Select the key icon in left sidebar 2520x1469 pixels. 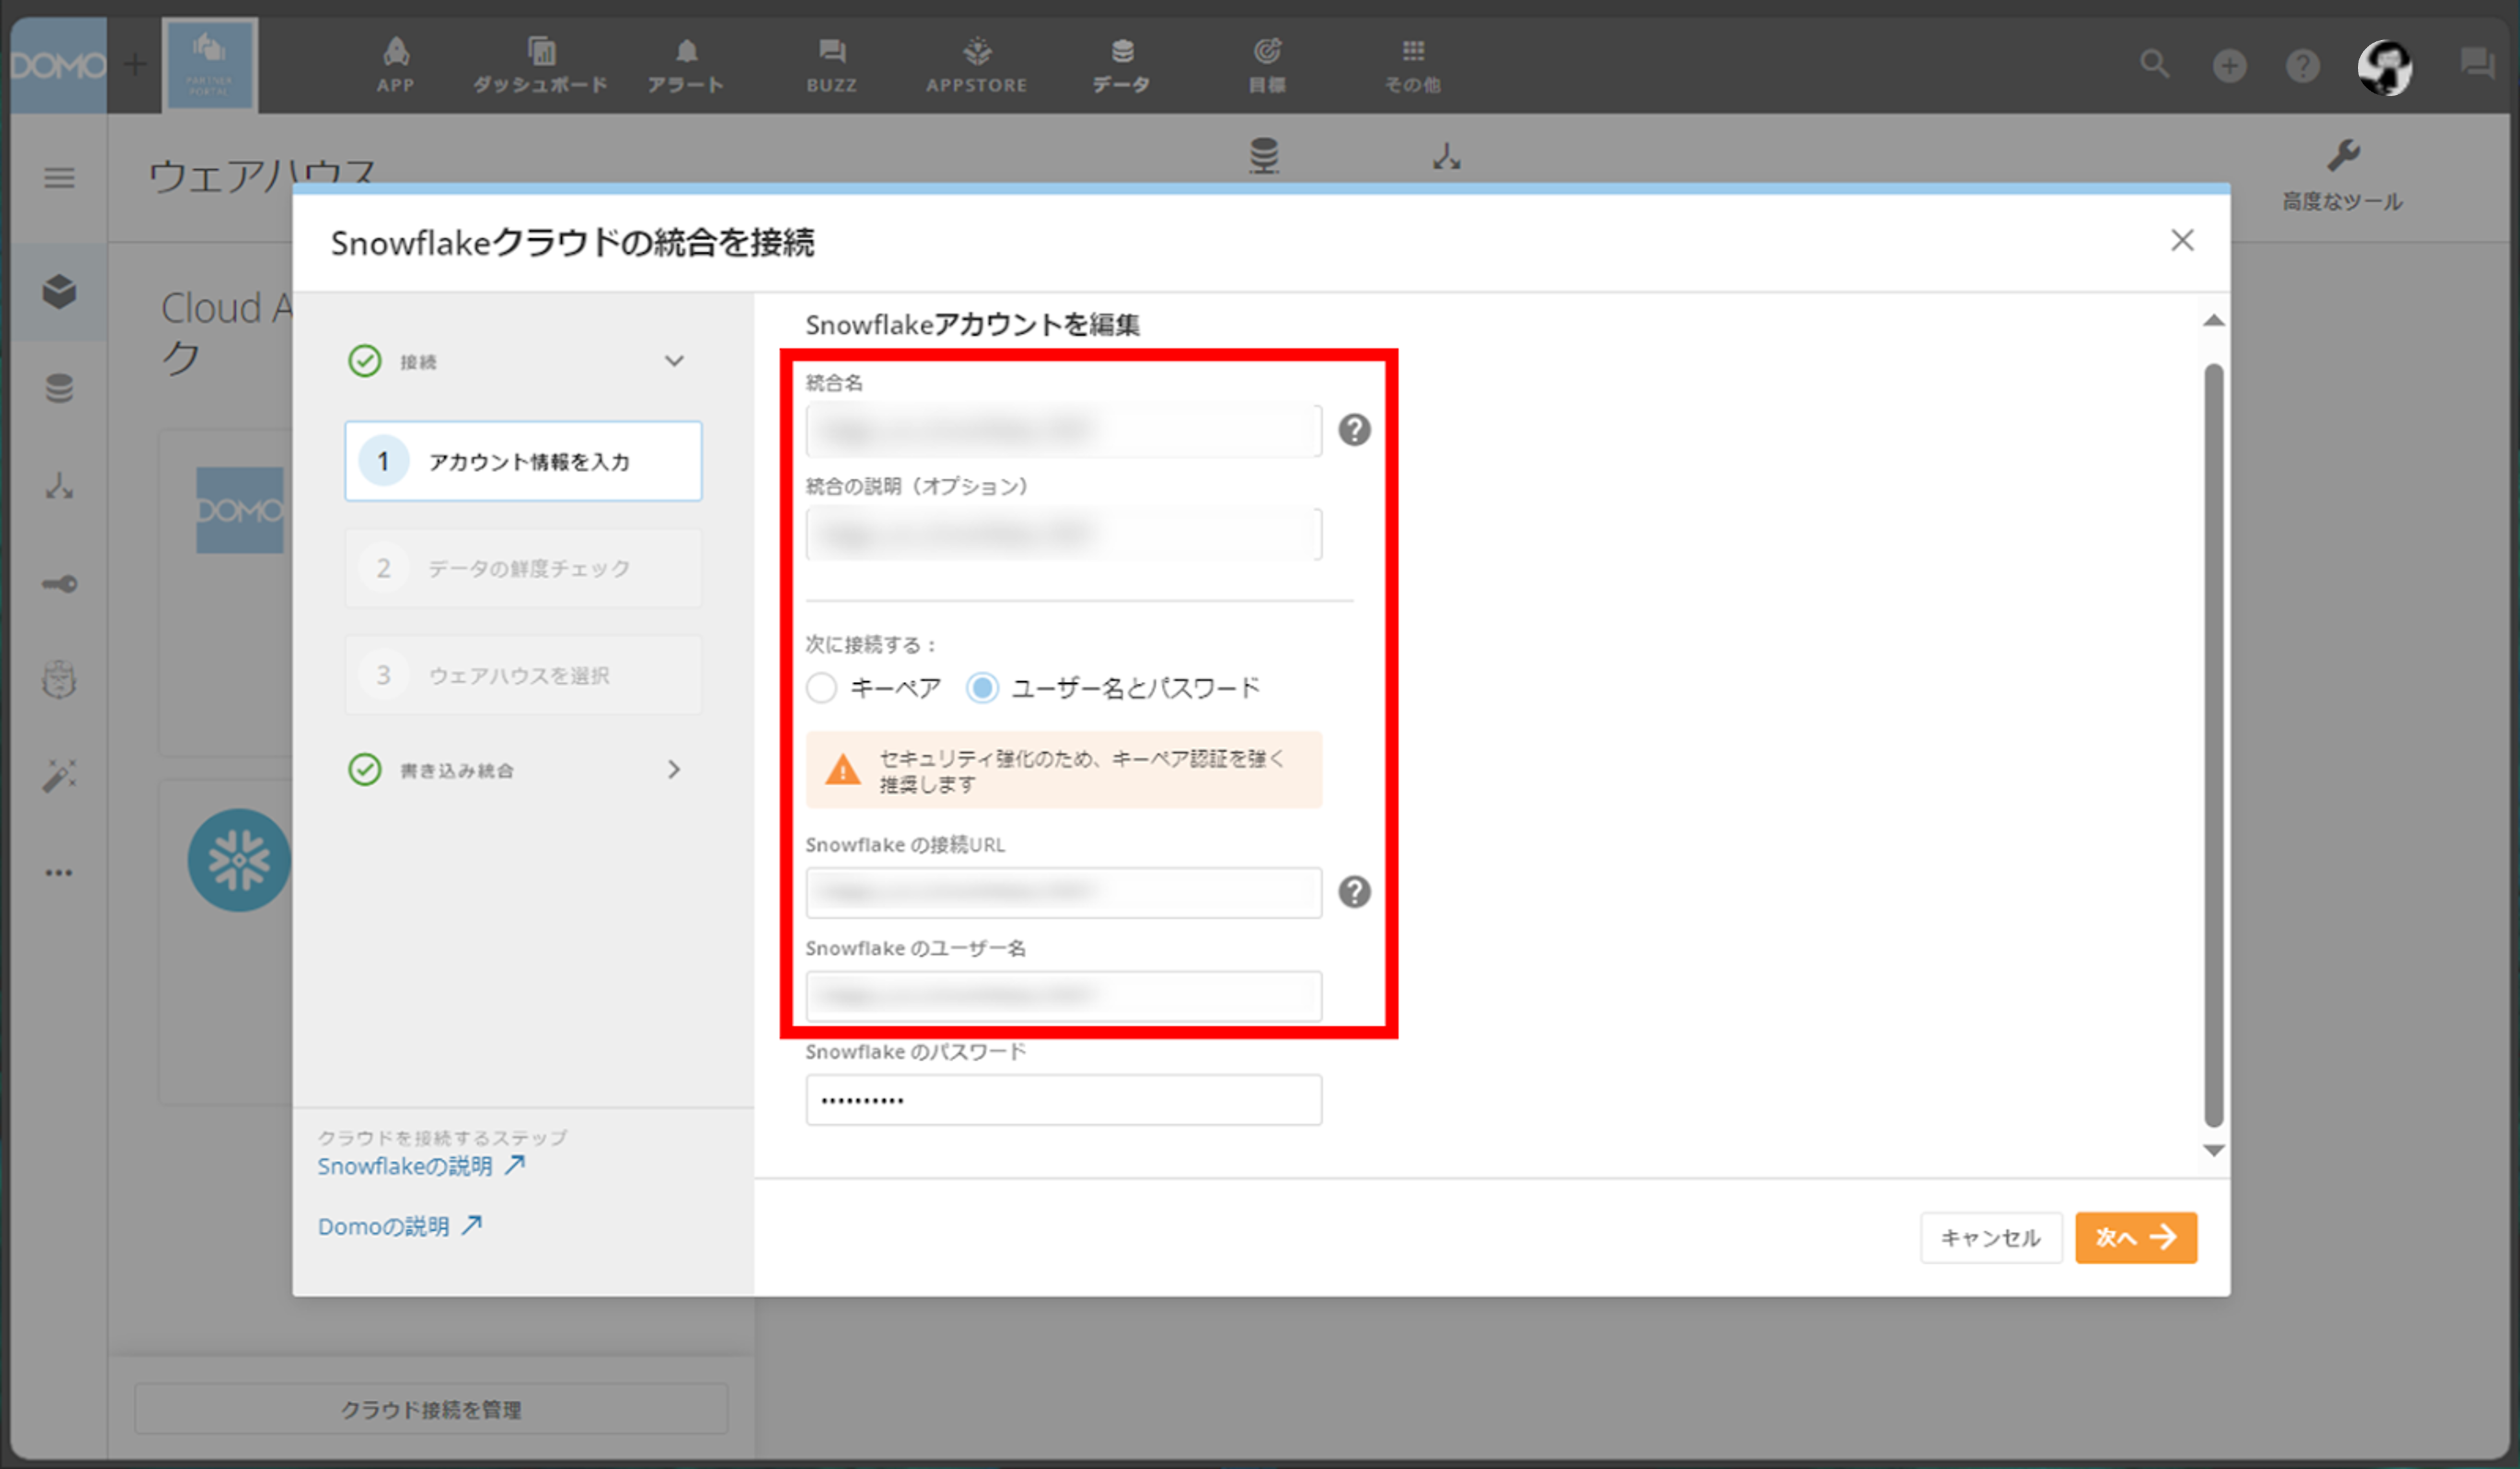[59, 584]
